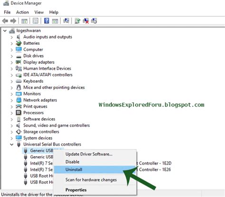Click the Human Interface Devices category icon
This screenshot has height=197, width=225.
19,69
